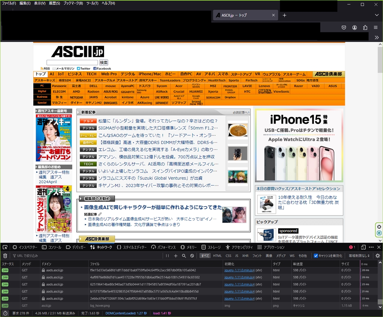This screenshot has width=383, height=317.
Task: Toggle キャッシュを無効化 checkbox
Action: coord(316,256)
